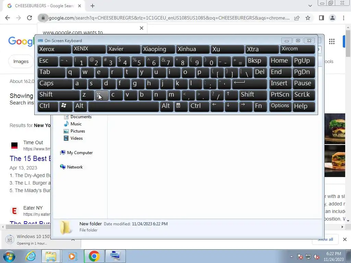Open the Chrome profile avatar

[332, 18]
